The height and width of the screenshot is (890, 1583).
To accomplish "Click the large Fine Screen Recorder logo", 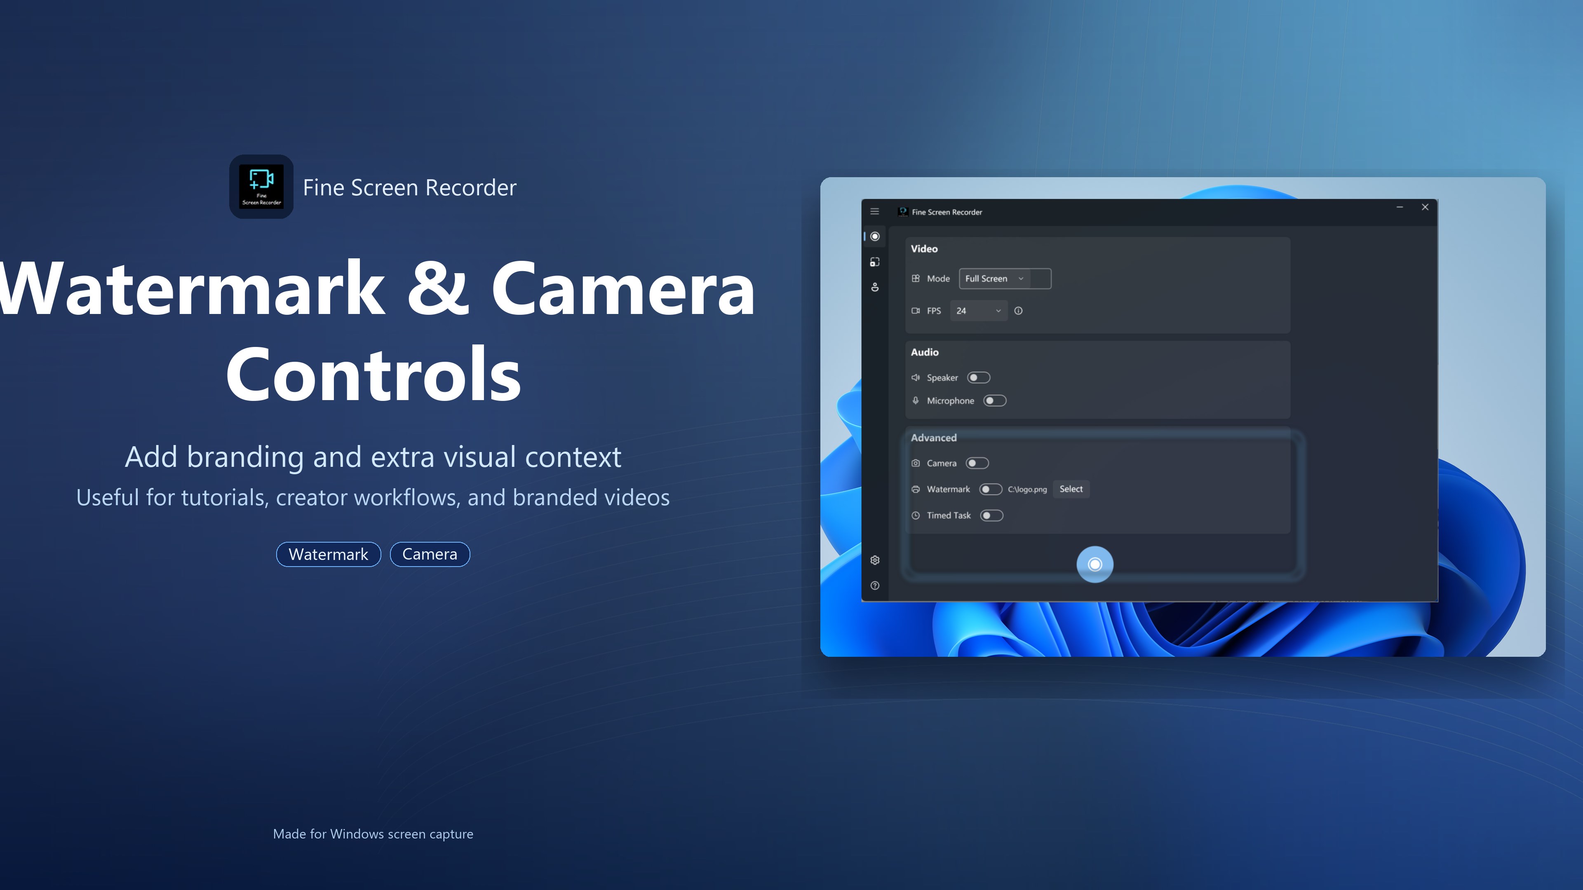I will [261, 187].
